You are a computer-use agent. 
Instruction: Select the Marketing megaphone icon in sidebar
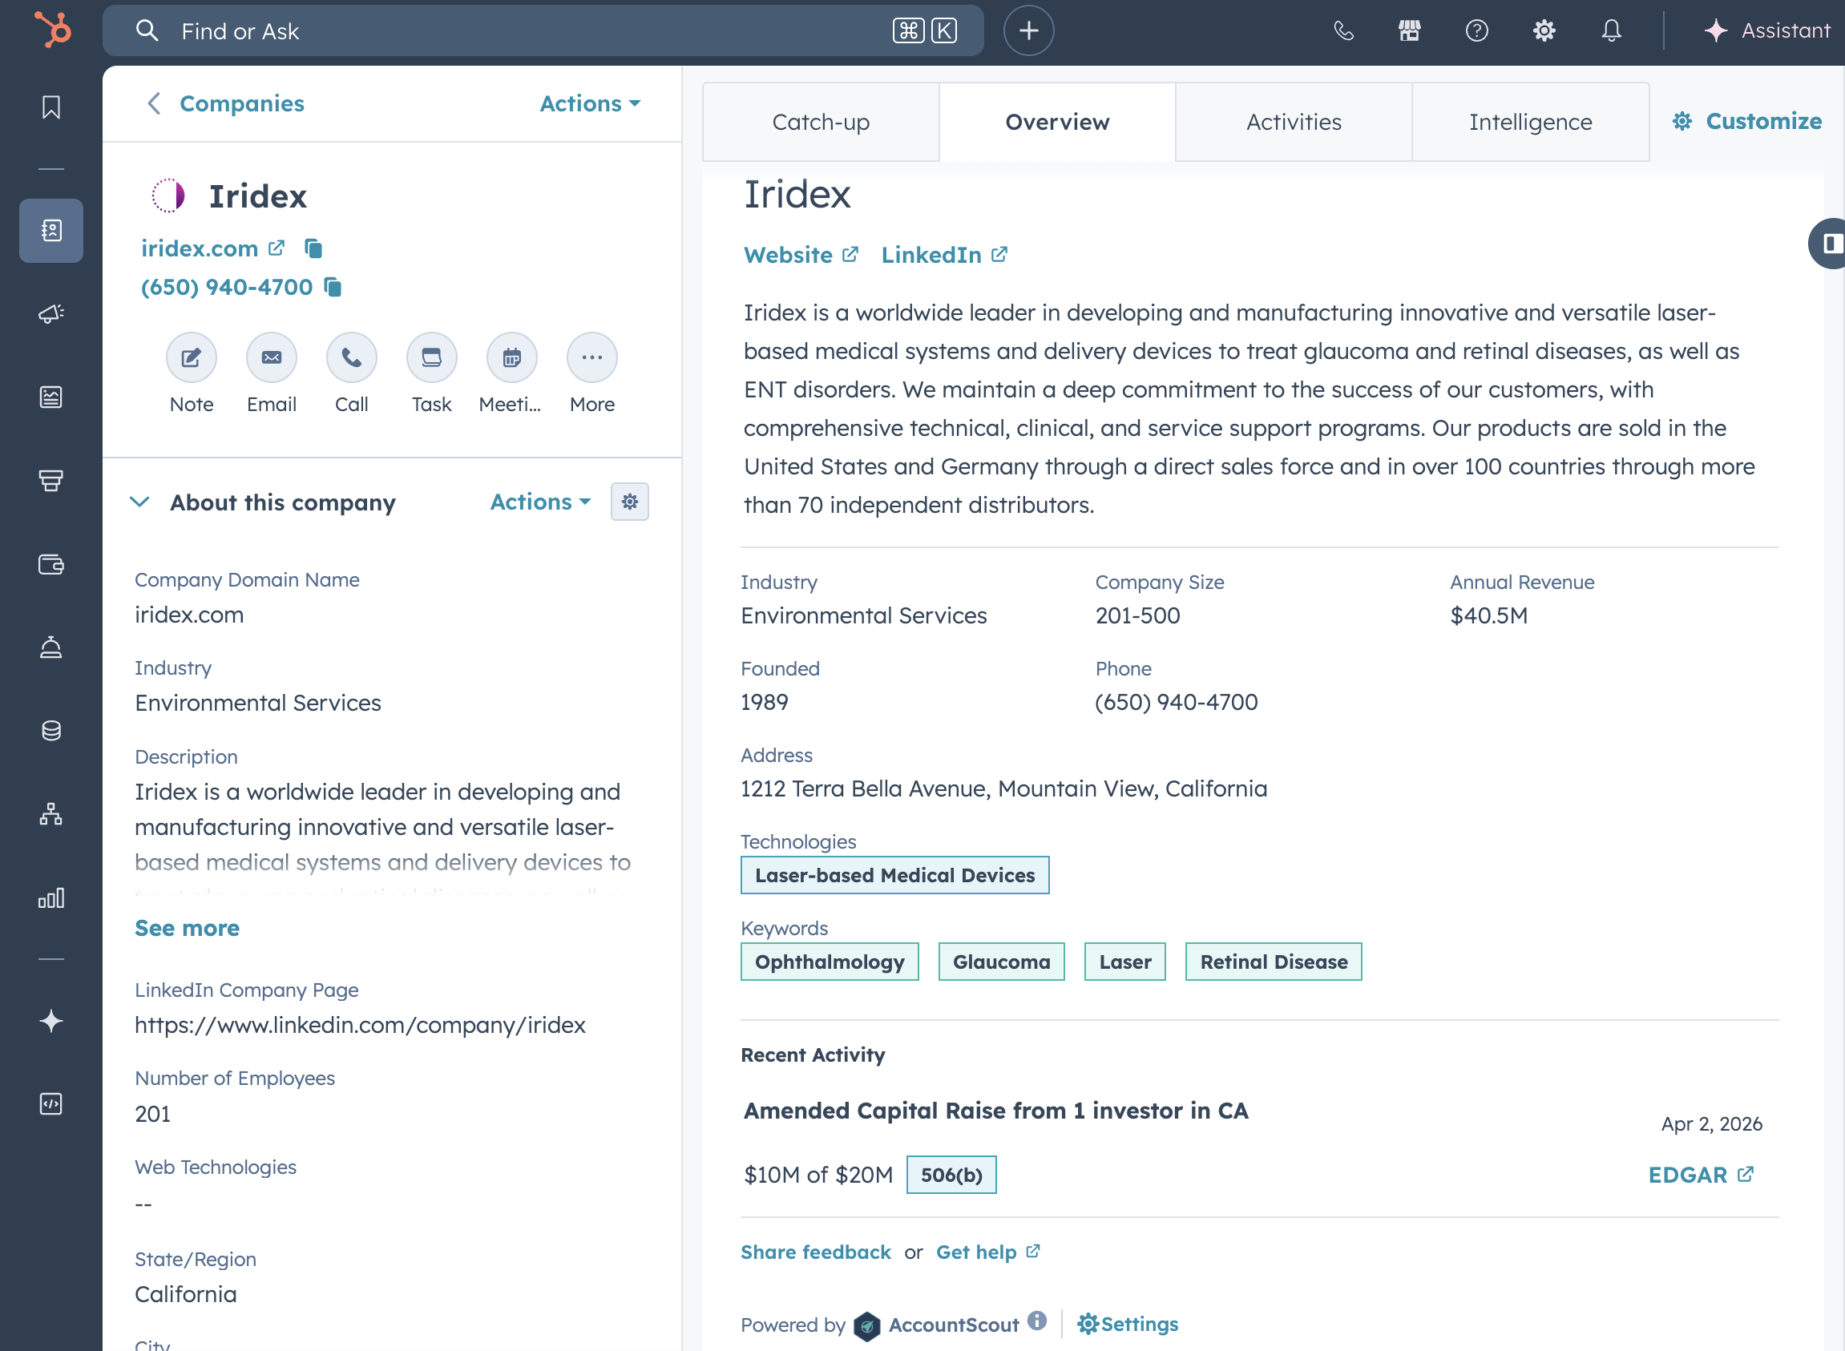coord(50,314)
